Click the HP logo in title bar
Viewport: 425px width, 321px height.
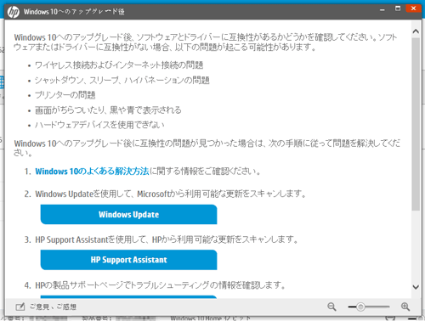(x=13, y=12)
